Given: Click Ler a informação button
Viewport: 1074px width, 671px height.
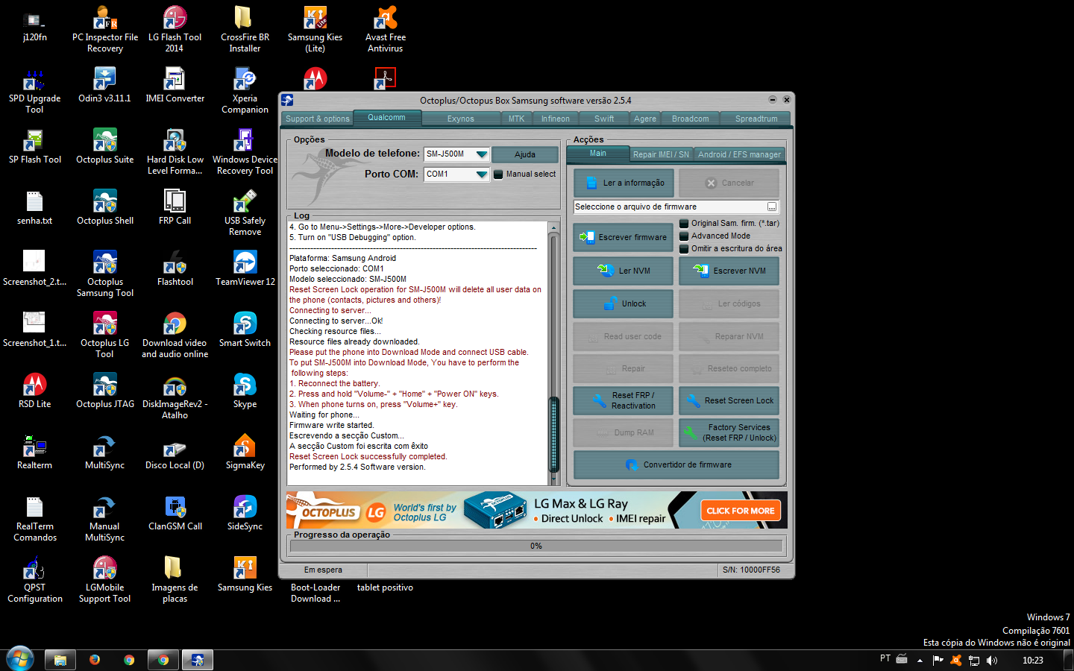Looking at the screenshot, I should [x=624, y=183].
